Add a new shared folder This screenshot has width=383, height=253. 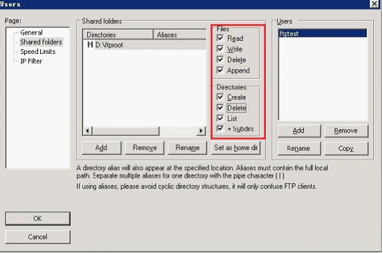pyautogui.click(x=102, y=148)
